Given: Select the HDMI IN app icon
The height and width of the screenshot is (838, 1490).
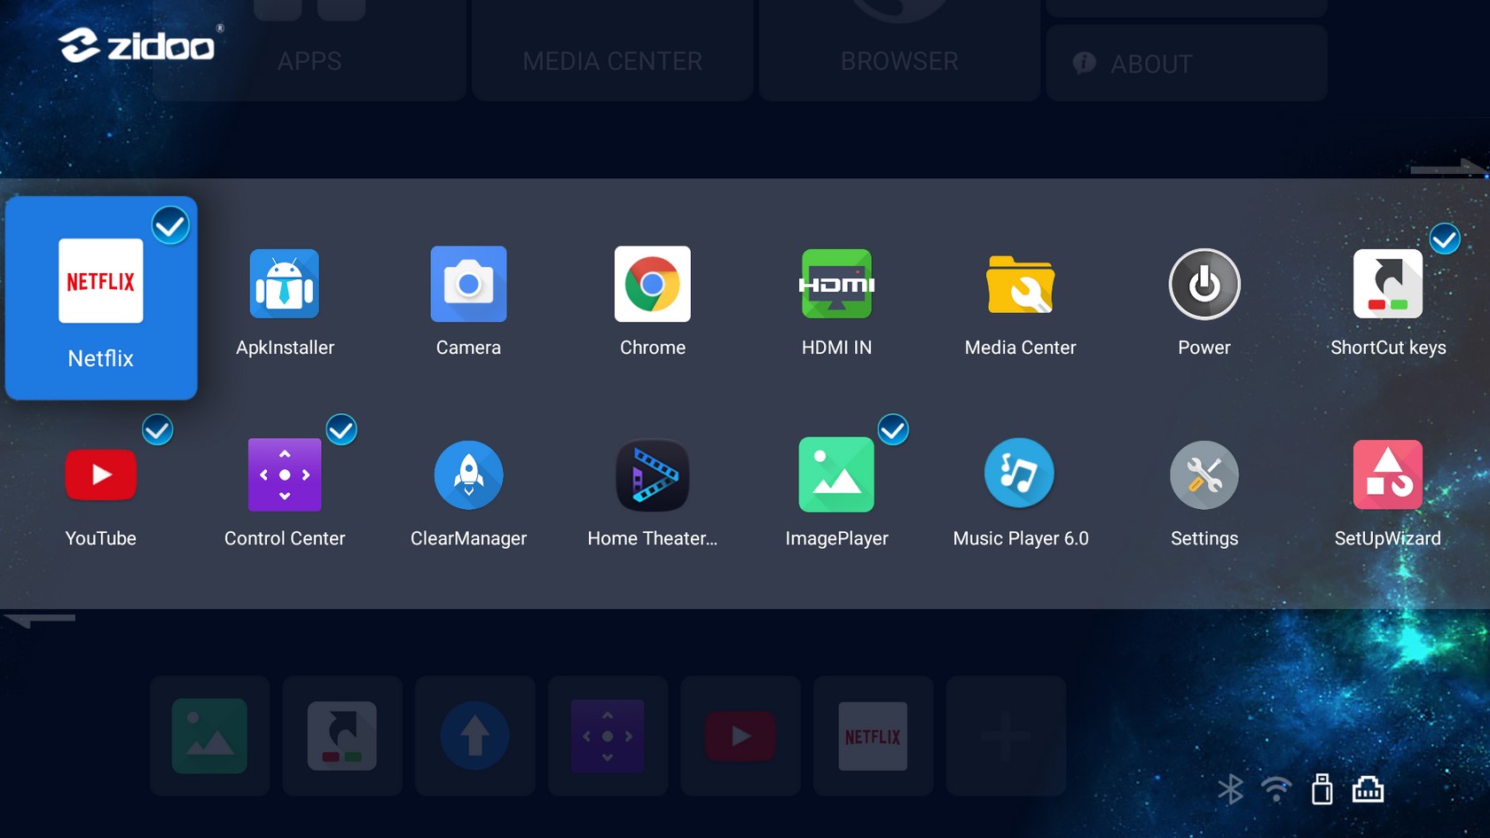Looking at the screenshot, I should pyautogui.click(x=836, y=284).
